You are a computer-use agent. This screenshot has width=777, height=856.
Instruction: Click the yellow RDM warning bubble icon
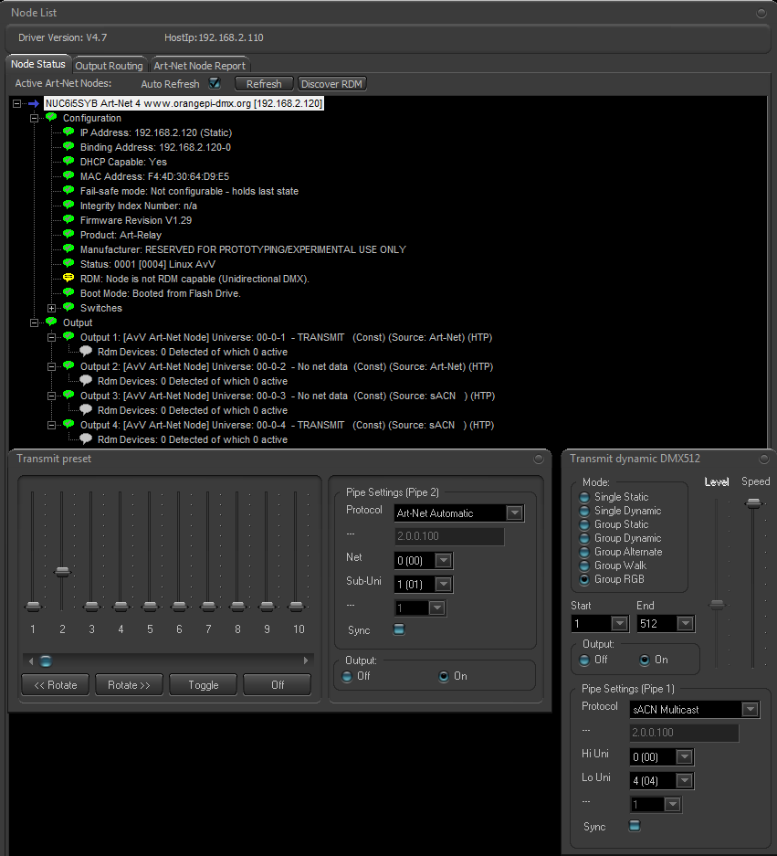pos(68,278)
